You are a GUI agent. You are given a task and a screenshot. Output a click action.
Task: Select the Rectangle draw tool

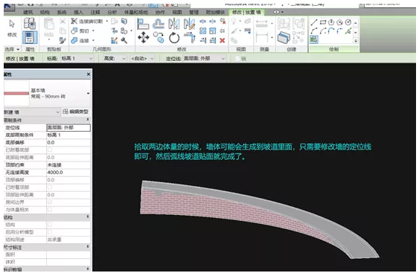coord(323,22)
